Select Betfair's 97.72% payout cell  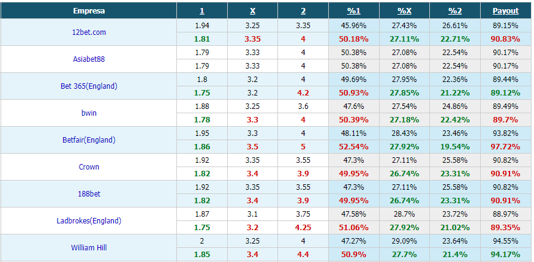[505, 147]
